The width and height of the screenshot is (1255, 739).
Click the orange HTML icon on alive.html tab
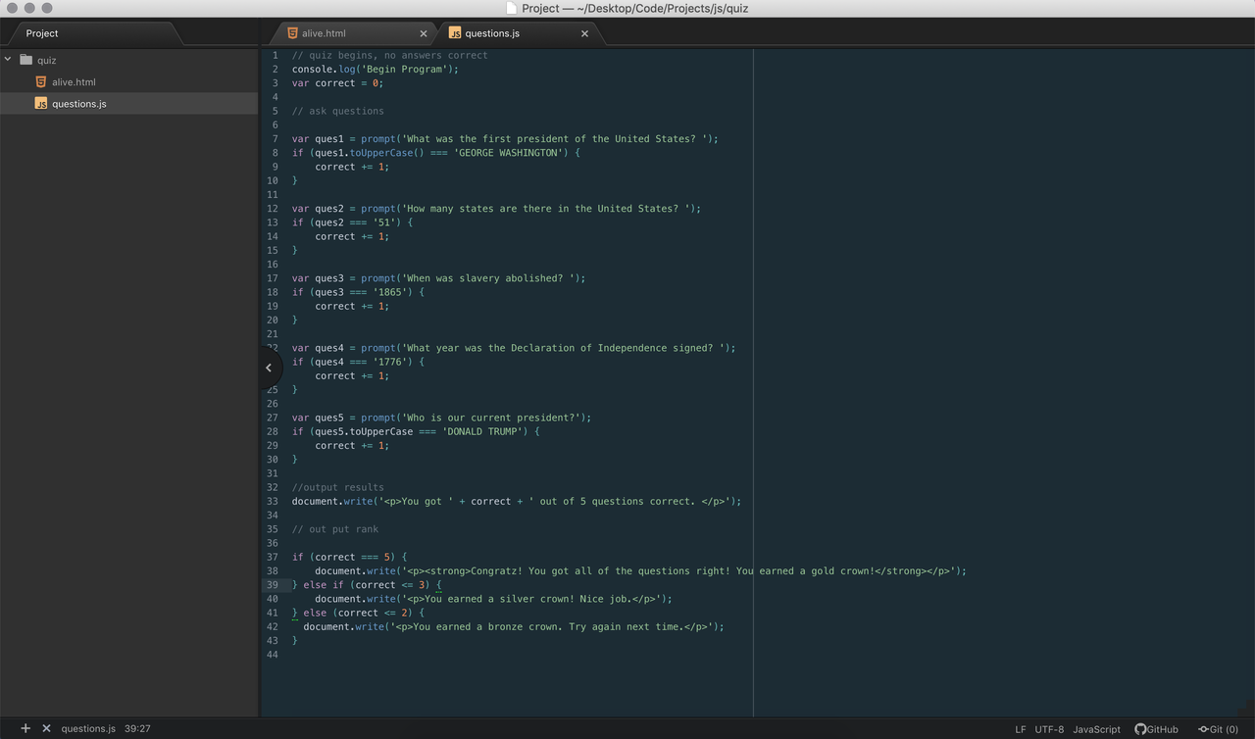coord(291,32)
